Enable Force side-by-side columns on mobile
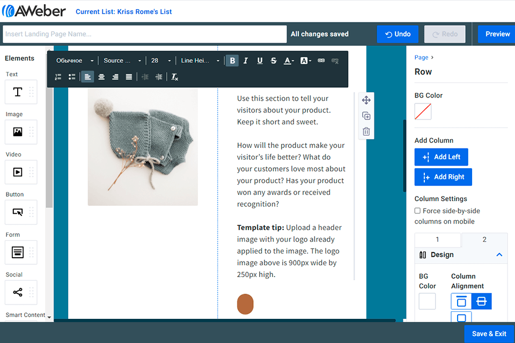The height and width of the screenshot is (343, 515). [x=417, y=211]
